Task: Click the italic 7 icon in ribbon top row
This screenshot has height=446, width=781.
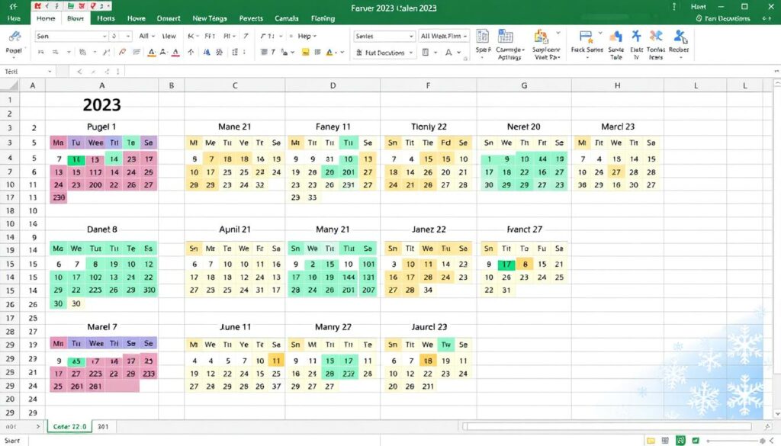Action: pyautogui.click(x=246, y=36)
